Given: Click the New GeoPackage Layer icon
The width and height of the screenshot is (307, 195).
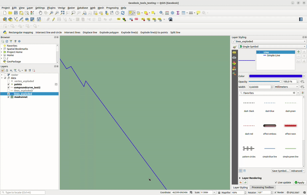Looking at the screenshot, I should [x=10, y=19].
